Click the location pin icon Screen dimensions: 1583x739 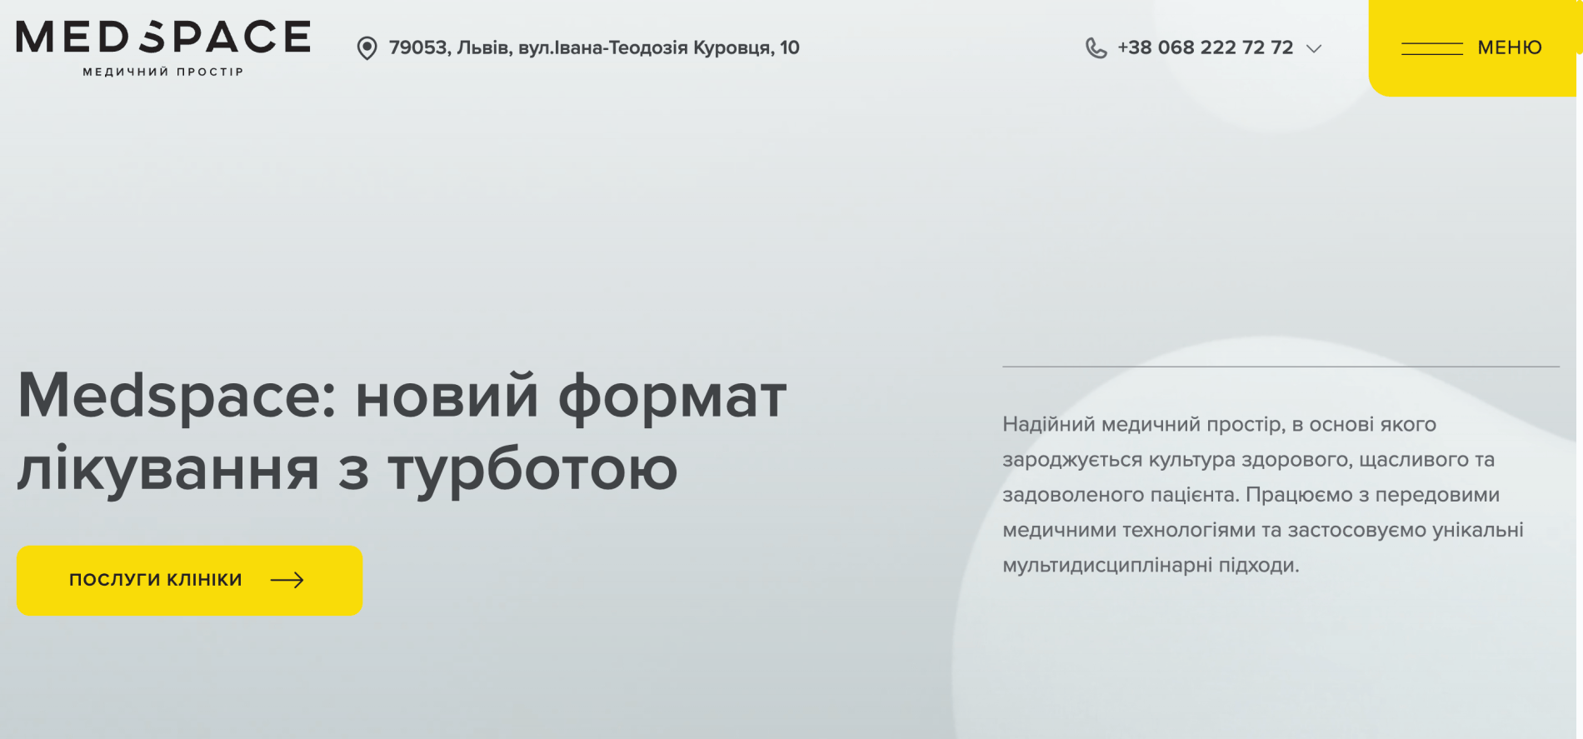point(367,48)
